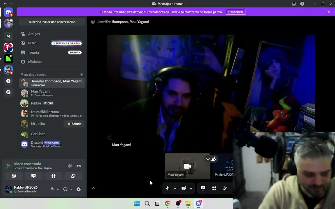Open Task View from the taskbar
Image resolution: width=335 pixels, height=209 pixels.
[x=157, y=203]
